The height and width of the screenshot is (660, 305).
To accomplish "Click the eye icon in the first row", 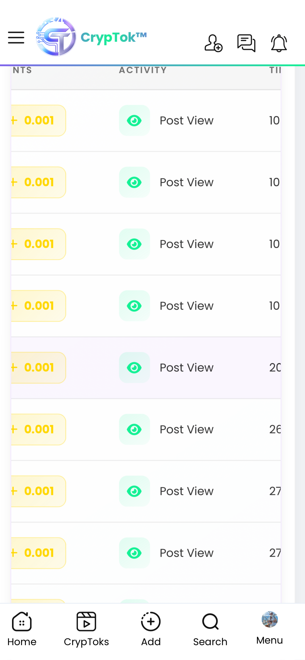I will coord(134,121).
